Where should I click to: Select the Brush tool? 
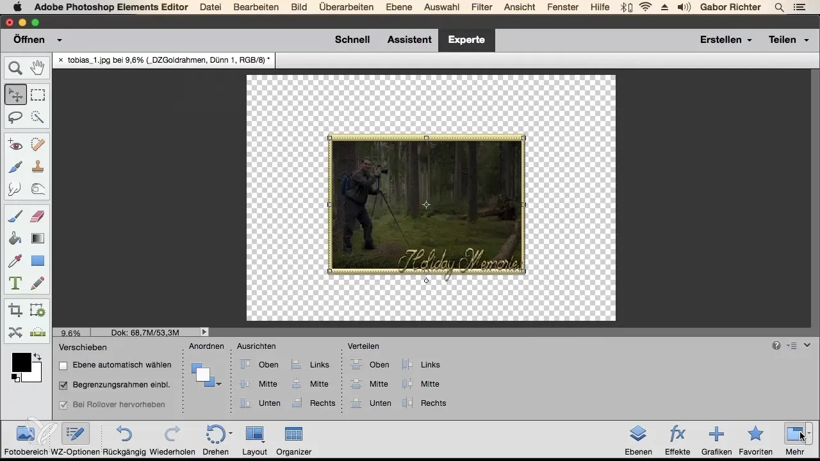coord(15,216)
